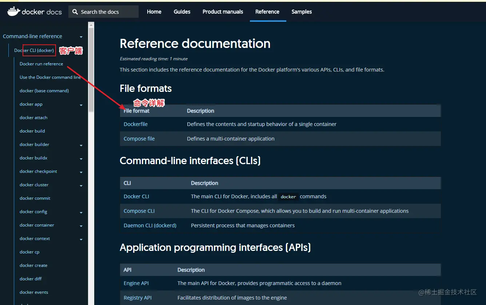Image resolution: width=486 pixels, height=305 pixels.
Task: Open the Samples tab
Action: [x=302, y=12]
